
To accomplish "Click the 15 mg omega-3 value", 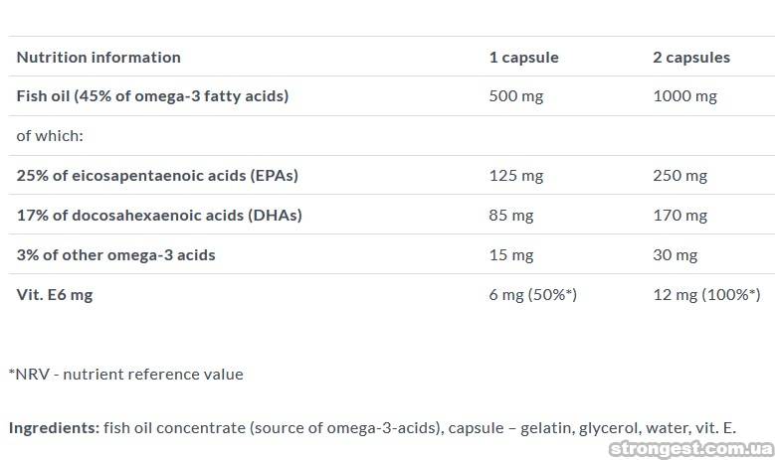I will tap(511, 254).
